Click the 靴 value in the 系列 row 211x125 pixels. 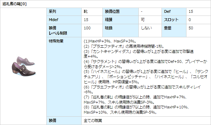click(85, 11)
